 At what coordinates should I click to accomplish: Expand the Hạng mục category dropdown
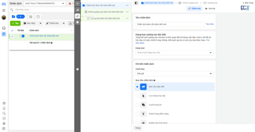point(174,53)
